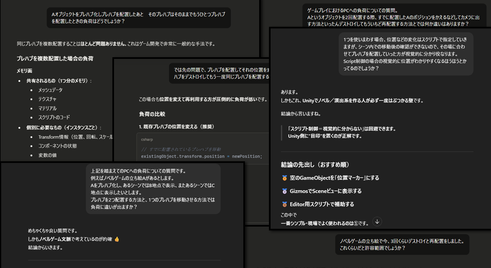This screenshot has height=268, width=491.
Task: Click the silver medal icon beside Gizmos
Action: point(284,191)
